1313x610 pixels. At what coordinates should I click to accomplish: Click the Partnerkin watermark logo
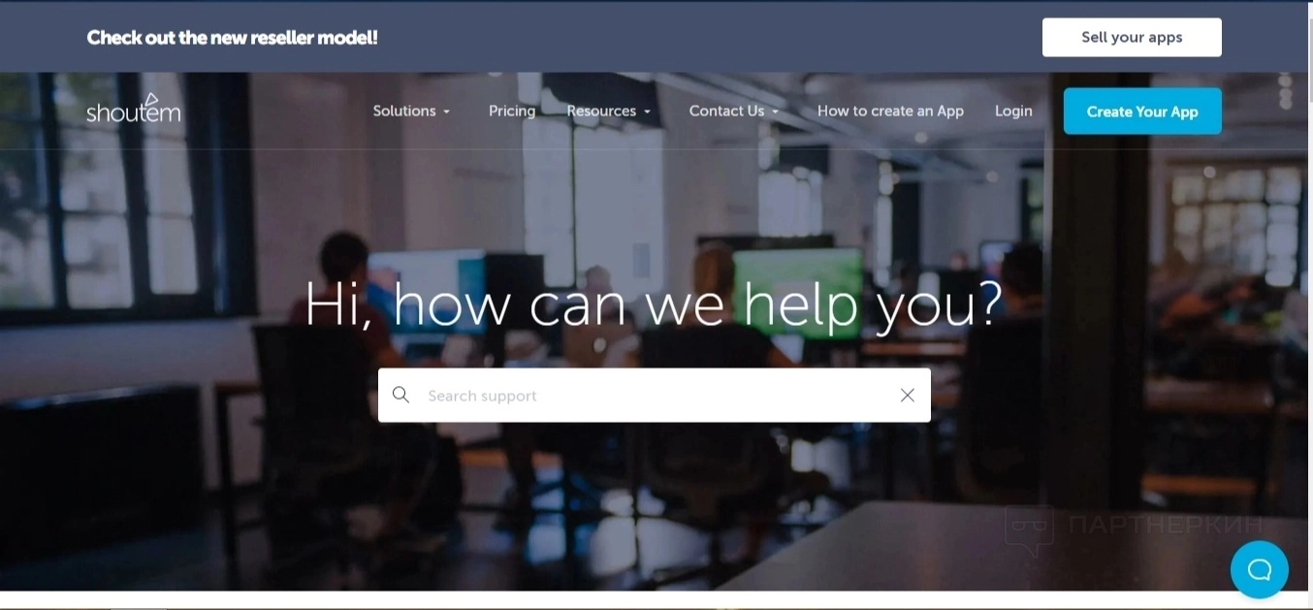tap(1134, 528)
